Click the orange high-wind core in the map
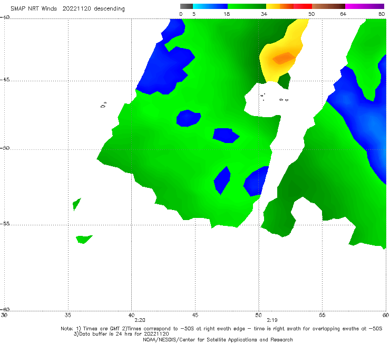The width and height of the screenshot is (390, 343). pos(284,58)
